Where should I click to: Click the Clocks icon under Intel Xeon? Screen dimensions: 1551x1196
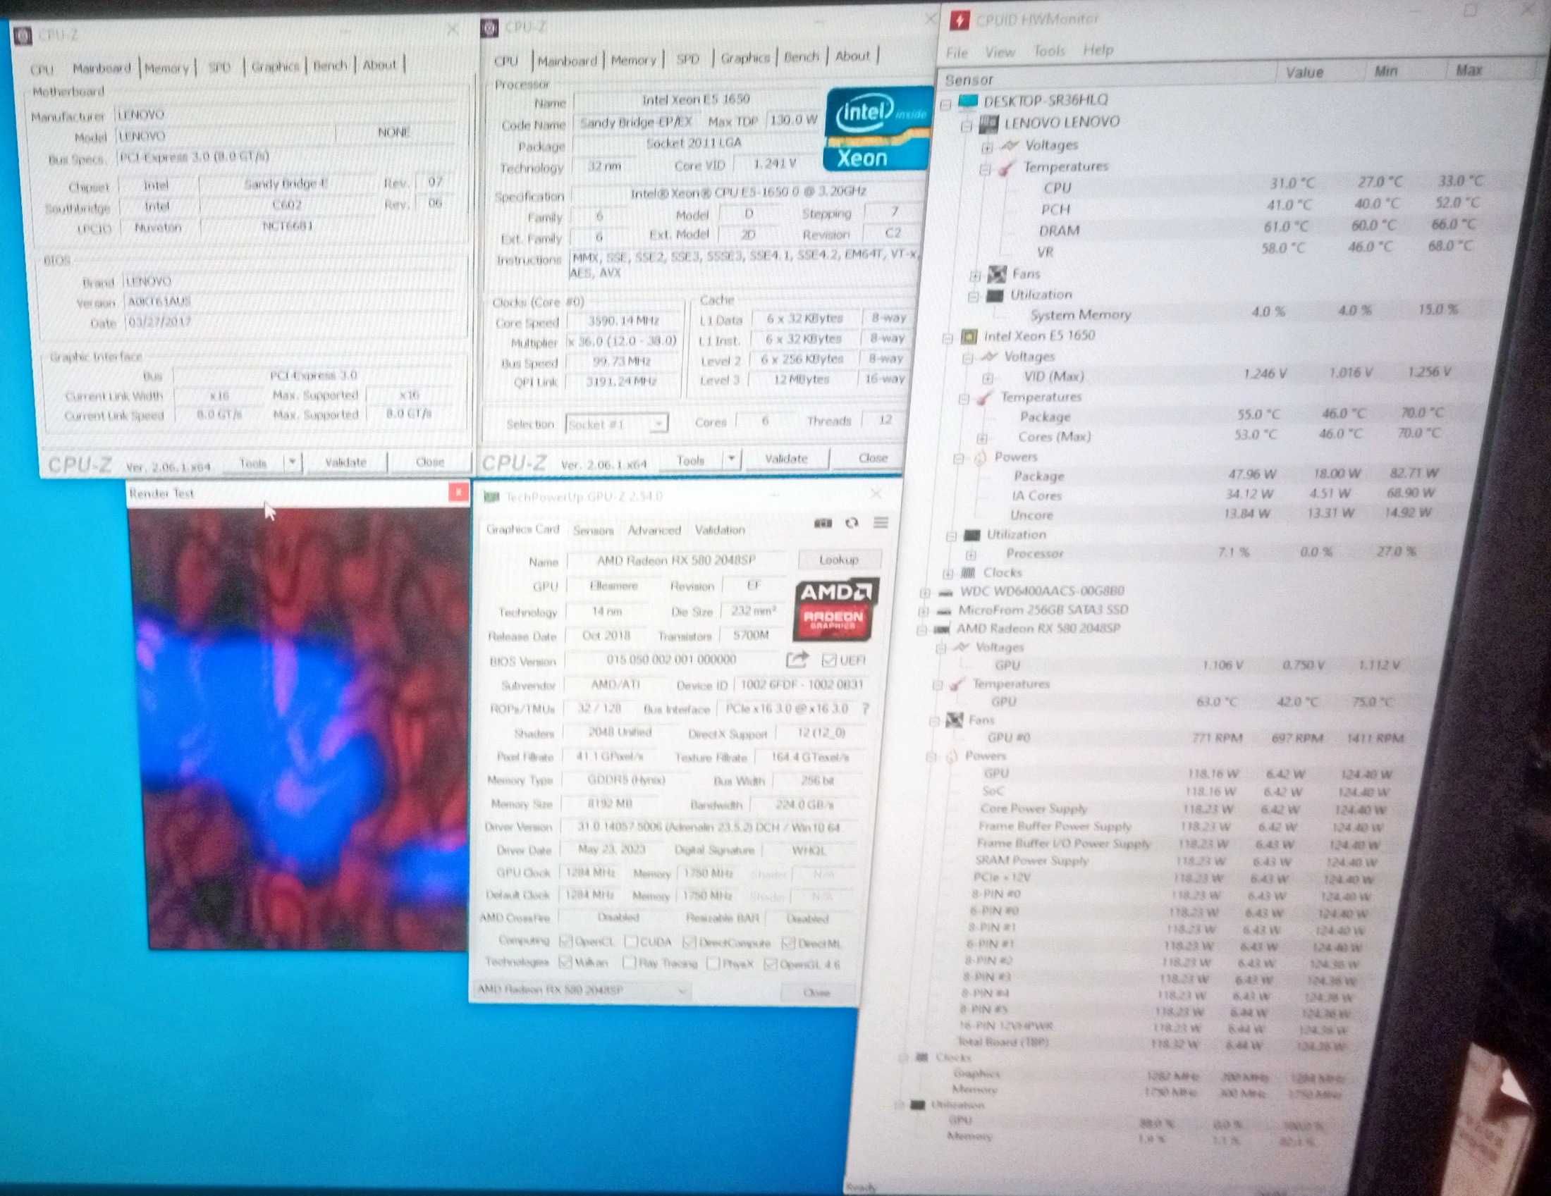coord(968,572)
